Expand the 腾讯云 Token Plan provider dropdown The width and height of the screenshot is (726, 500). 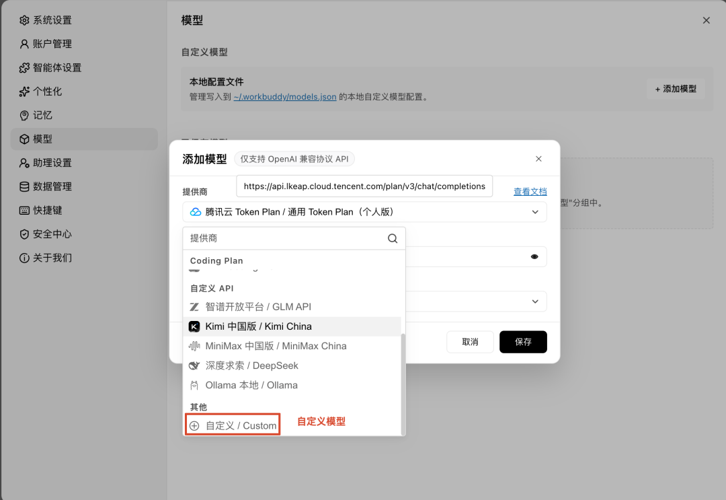coord(364,212)
